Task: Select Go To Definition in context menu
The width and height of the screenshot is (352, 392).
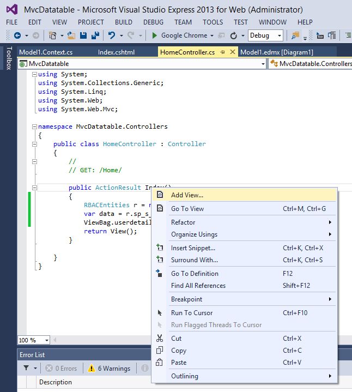Action: point(195,274)
